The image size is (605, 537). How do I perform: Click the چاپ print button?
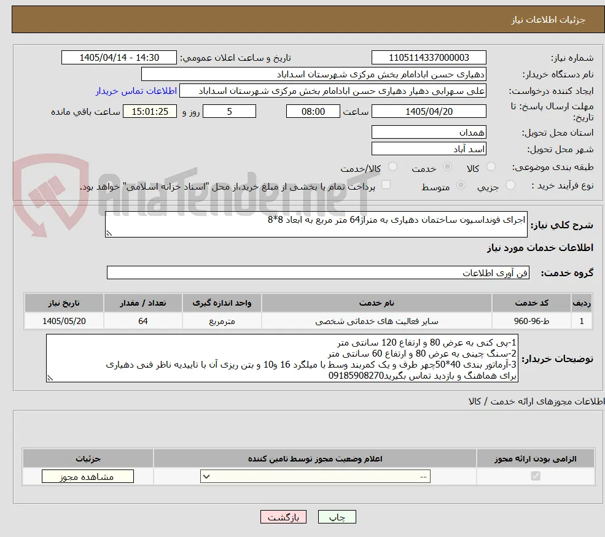coord(337,517)
